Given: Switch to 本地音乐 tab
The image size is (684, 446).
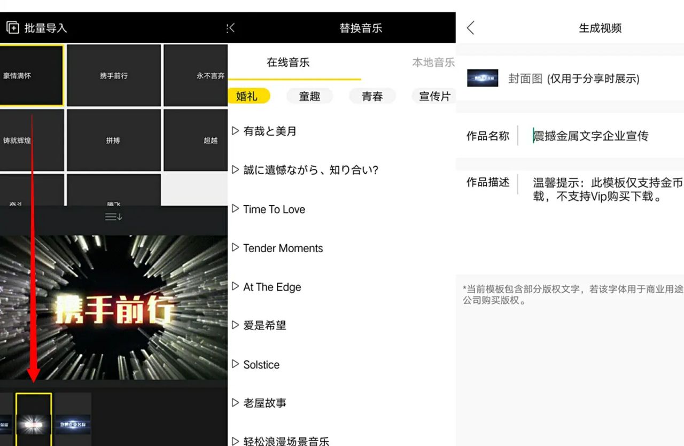Looking at the screenshot, I should pos(433,62).
